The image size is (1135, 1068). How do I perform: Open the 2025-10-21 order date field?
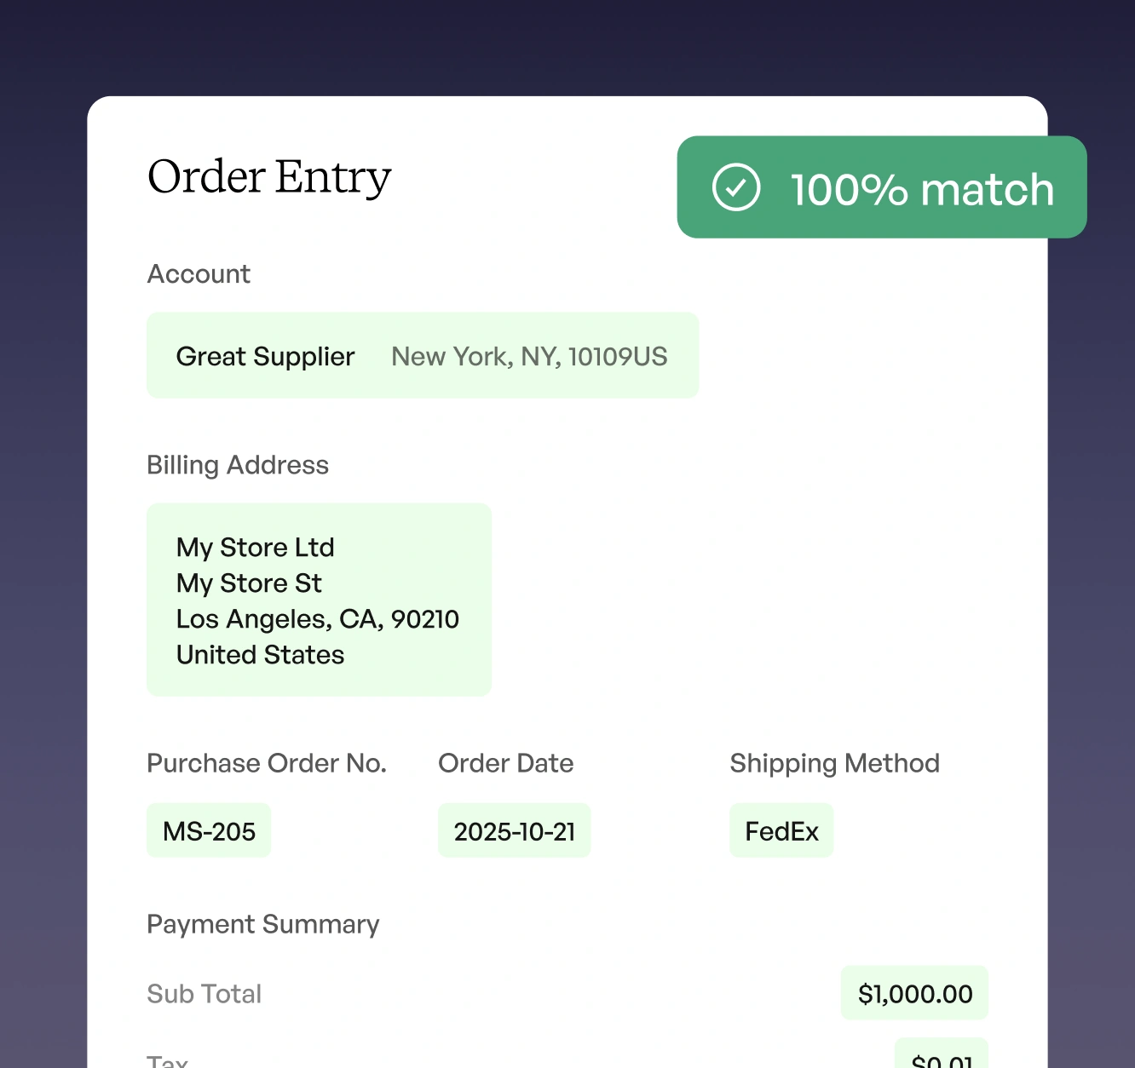tap(514, 831)
